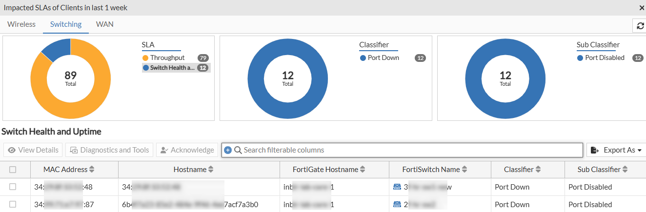Screen dimensions: 646x212
Task: Toggle the select-all header checkbox
Action: 13,170
